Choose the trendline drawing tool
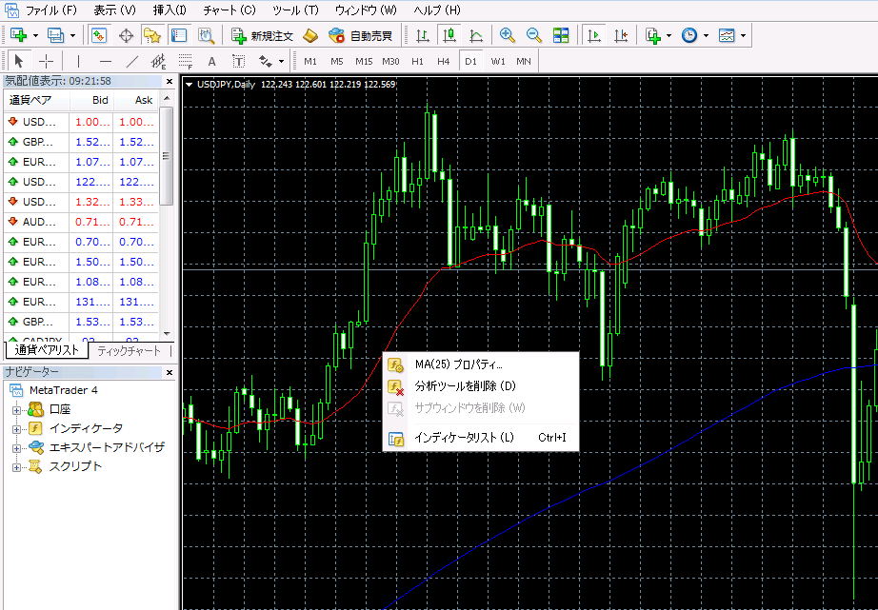 pyautogui.click(x=132, y=61)
